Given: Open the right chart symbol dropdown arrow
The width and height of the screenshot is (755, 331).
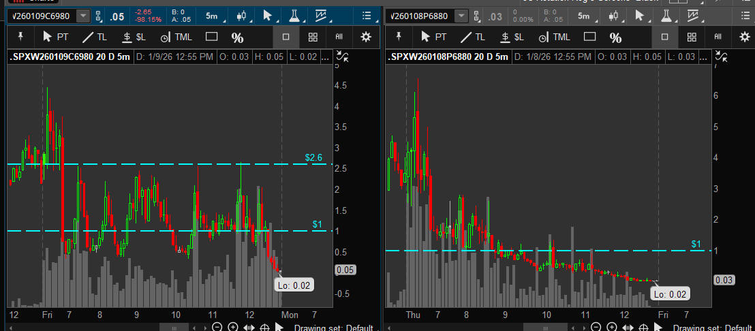Looking at the screenshot, I should (x=461, y=16).
